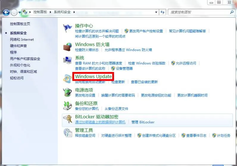Click the Windows Update icon

tap(67, 79)
